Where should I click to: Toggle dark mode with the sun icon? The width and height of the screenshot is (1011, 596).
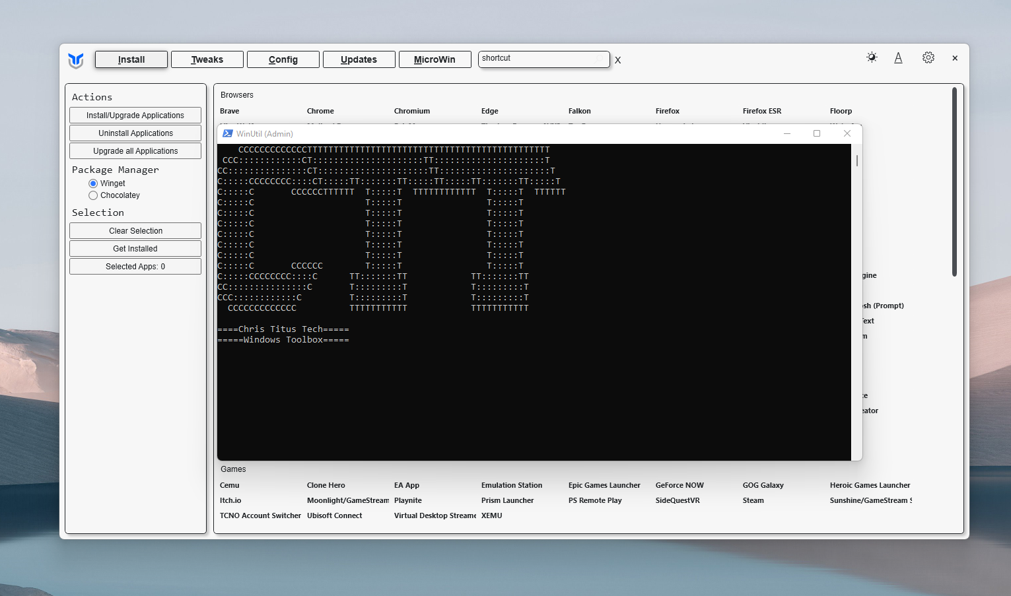click(872, 57)
